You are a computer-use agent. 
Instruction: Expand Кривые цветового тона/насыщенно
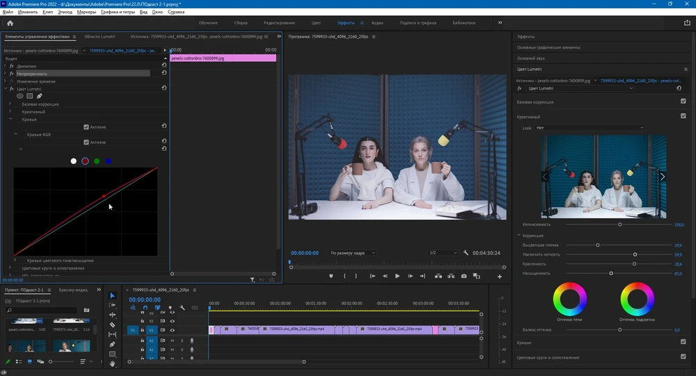(15, 260)
